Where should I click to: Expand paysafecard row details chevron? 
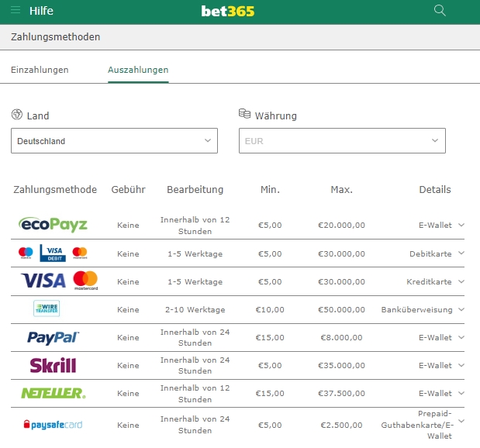461,421
